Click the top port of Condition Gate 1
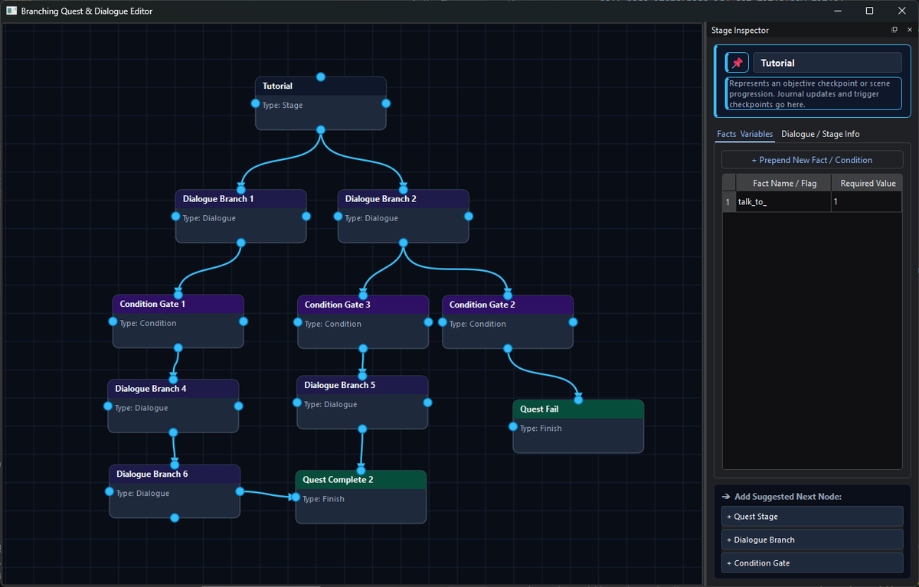Viewport: 919px width, 587px height. tap(178, 295)
